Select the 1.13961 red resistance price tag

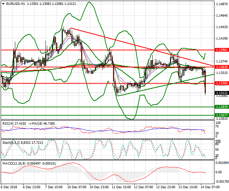tap(221, 50)
